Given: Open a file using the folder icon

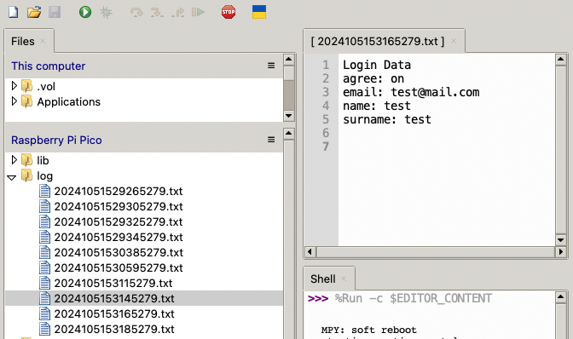Looking at the screenshot, I should coord(34,12).
